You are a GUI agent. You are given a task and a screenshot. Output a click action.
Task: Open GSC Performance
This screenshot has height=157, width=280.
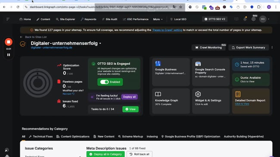pos(136,19)
